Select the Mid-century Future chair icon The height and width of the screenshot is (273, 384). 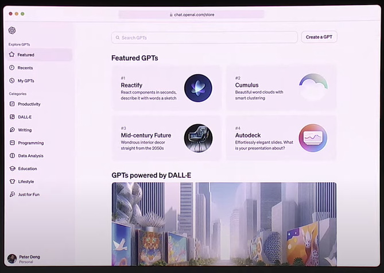coord(198,138)
